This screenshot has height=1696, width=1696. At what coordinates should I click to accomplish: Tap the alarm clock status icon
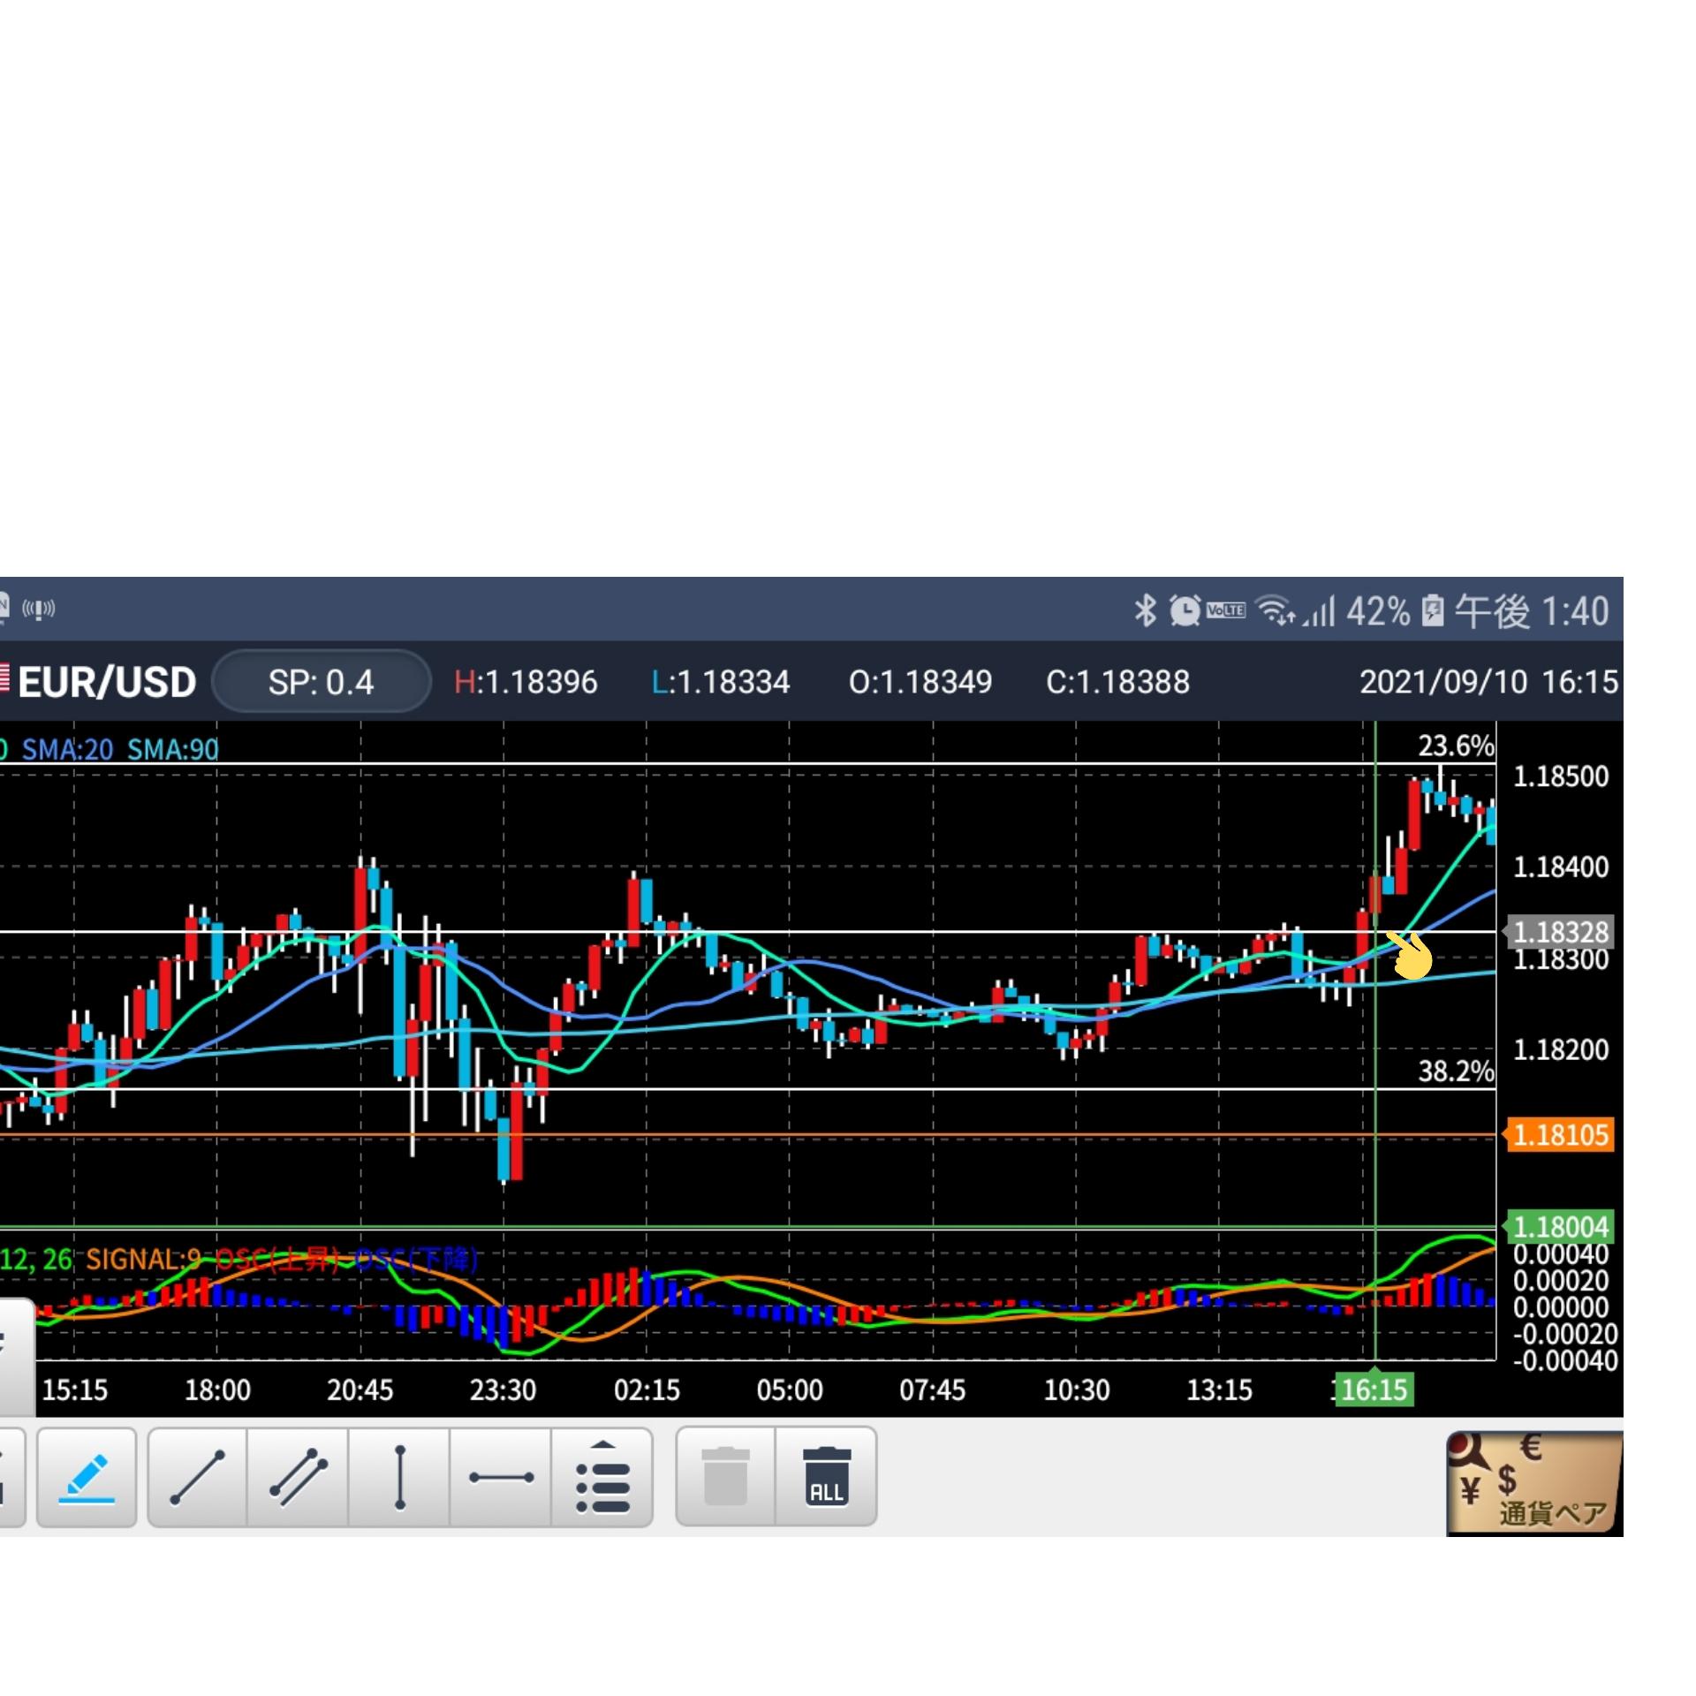pyautogui.click(x=1185, y=610)
